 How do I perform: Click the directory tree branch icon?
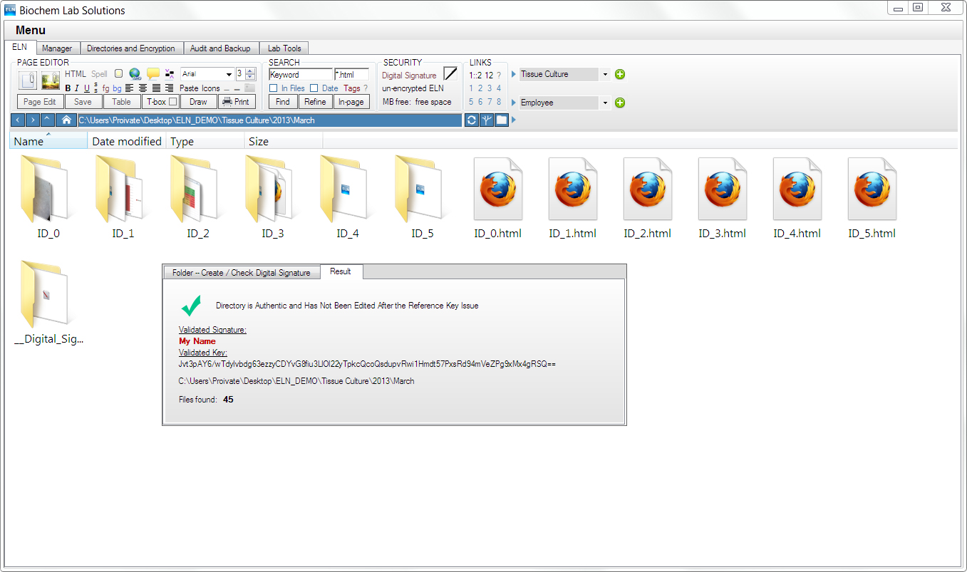487,120
